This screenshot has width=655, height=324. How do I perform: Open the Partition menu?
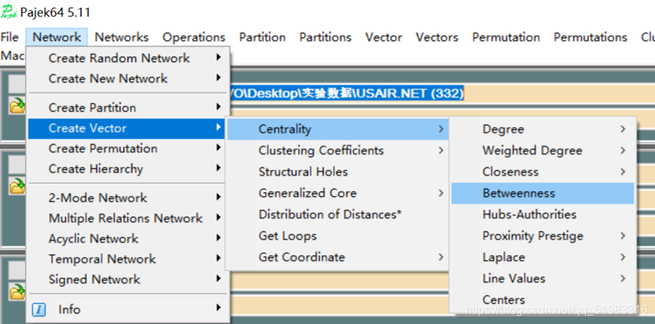coord(262,37)
